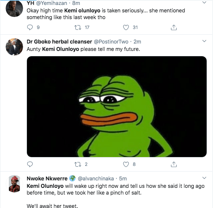
Task: Like the tweet with 8 likes
Action: click(125, 164)
